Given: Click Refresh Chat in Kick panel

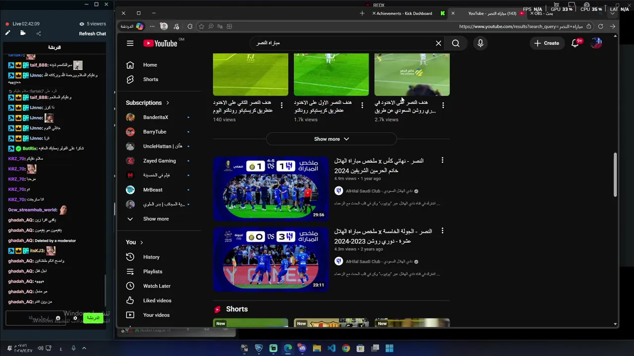Looking at the screenshot, I should [x=93, y=34].
